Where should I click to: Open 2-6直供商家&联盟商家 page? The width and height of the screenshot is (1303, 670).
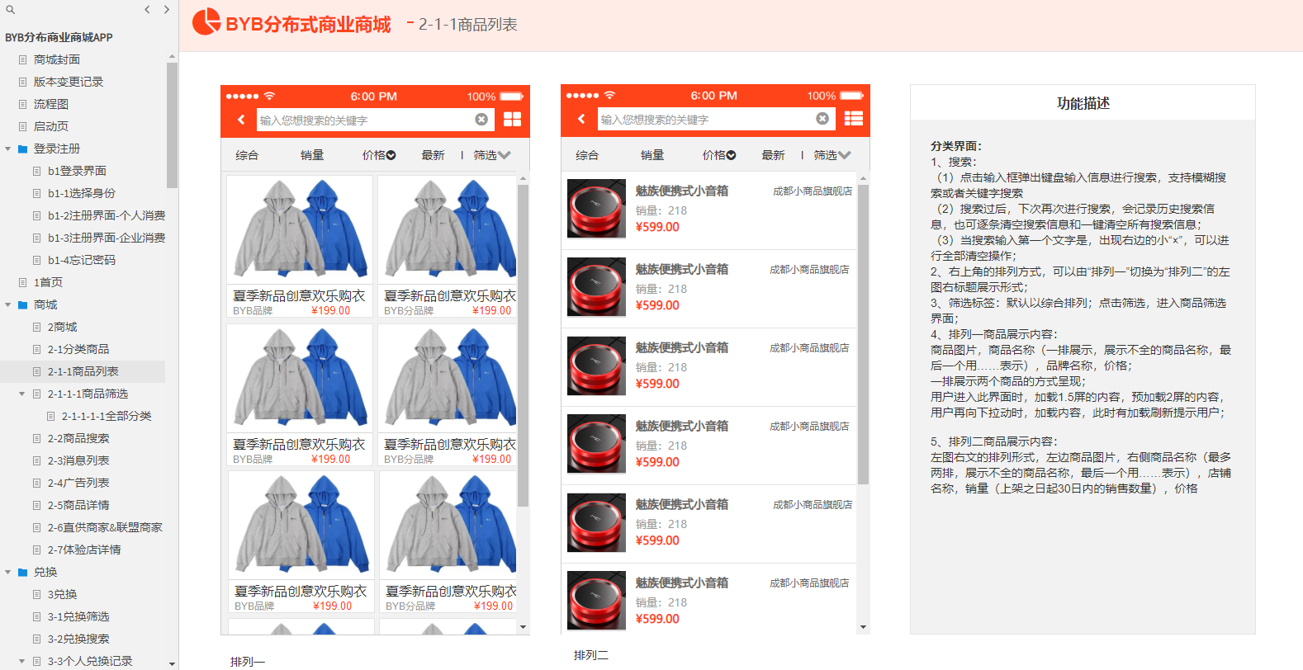105,527
